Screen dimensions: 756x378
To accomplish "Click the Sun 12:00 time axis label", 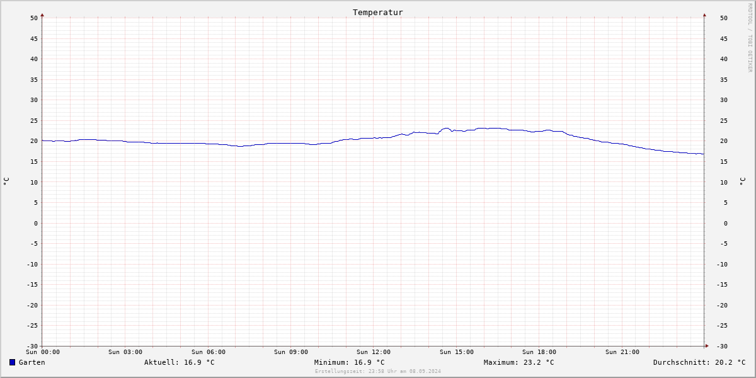I will [374, 352].
